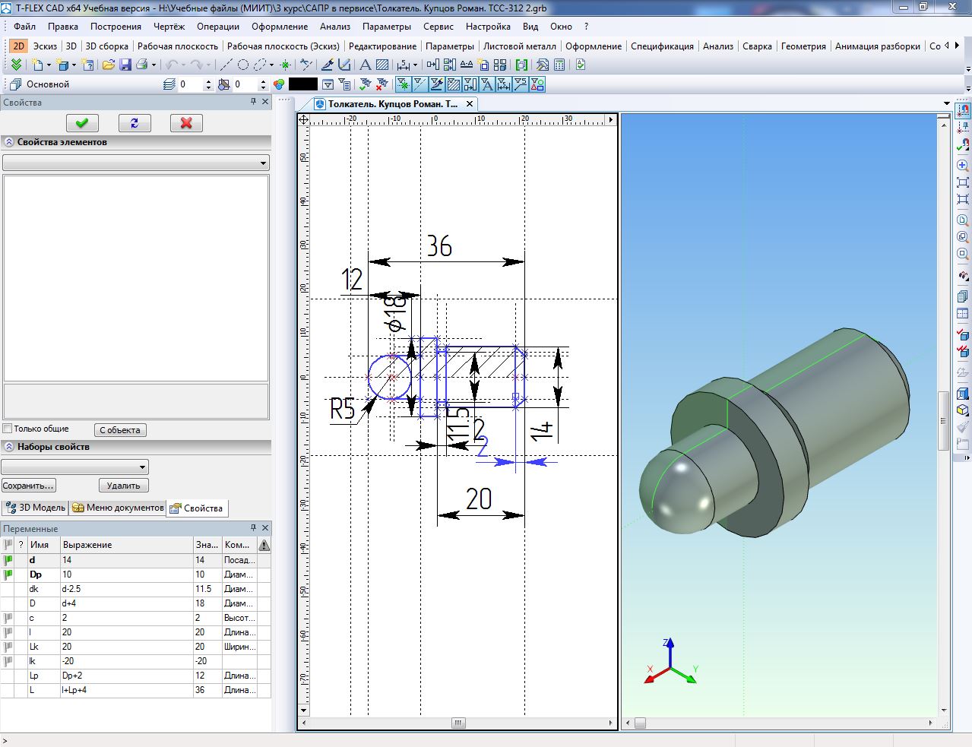Click the pages stack icon on right toolbar
This screenshot has height=747, width=972.
click(963, 296)
